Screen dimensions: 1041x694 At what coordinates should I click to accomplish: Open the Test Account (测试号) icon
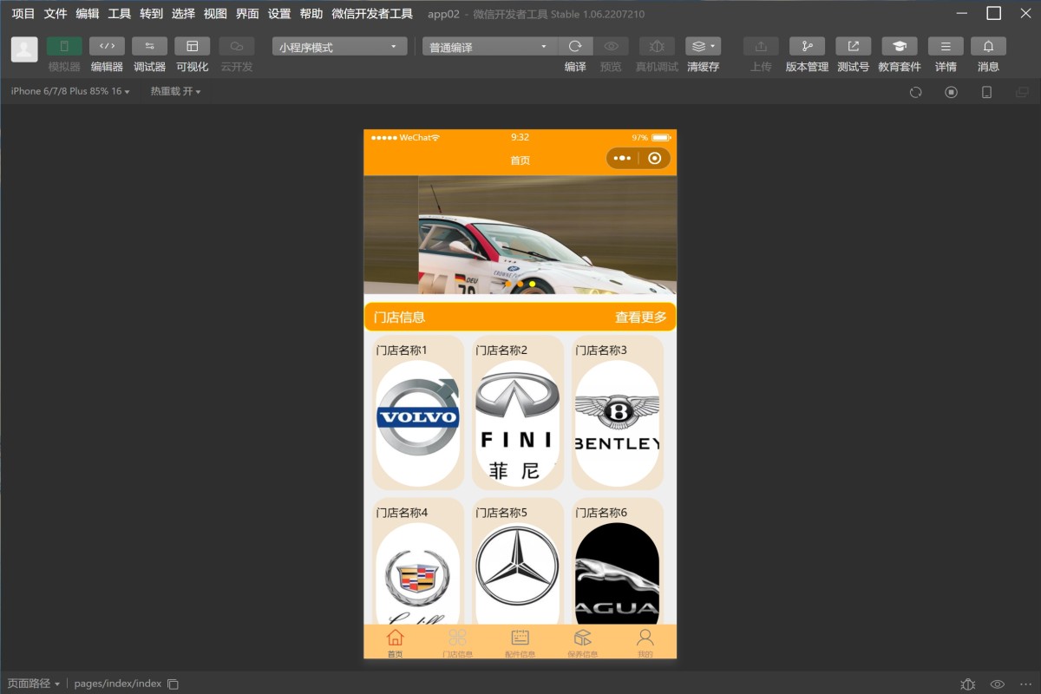(853, 46)
